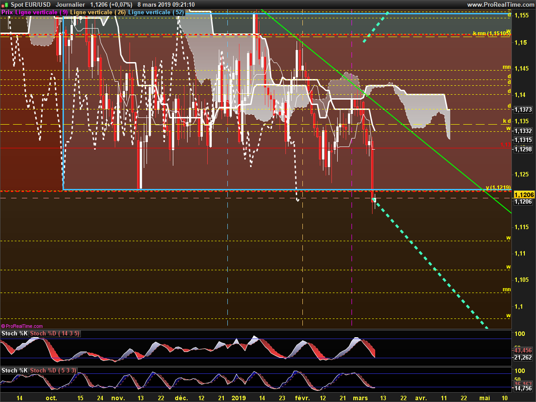536x402 pixels.
Task: Click the 43,456 value tag in stochastic panel
Action: pos(523,351)
